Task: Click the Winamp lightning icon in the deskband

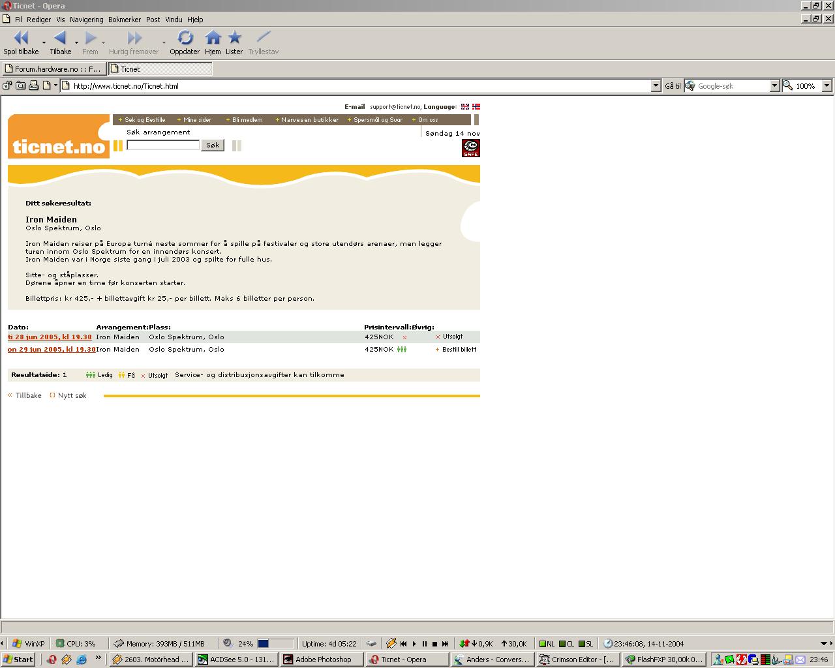Action: click(x=391, y=644)
